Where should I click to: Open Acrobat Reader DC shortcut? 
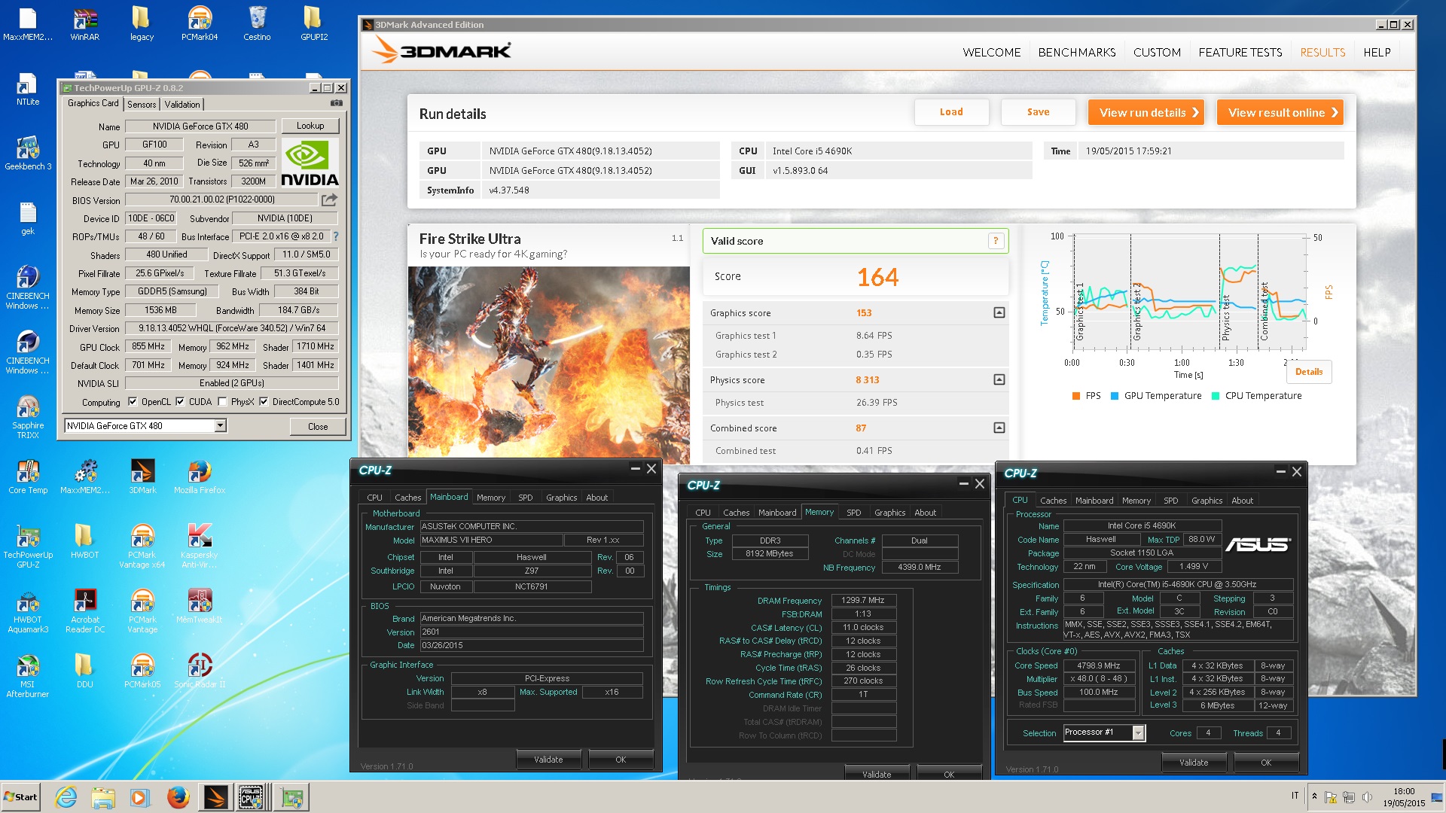(x=85, y=611)
